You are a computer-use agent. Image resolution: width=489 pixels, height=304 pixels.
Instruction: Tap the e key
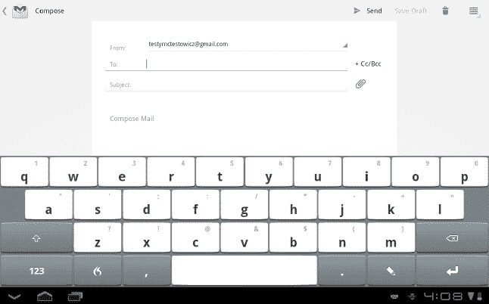pyautogui.click(x=123, y=172)
